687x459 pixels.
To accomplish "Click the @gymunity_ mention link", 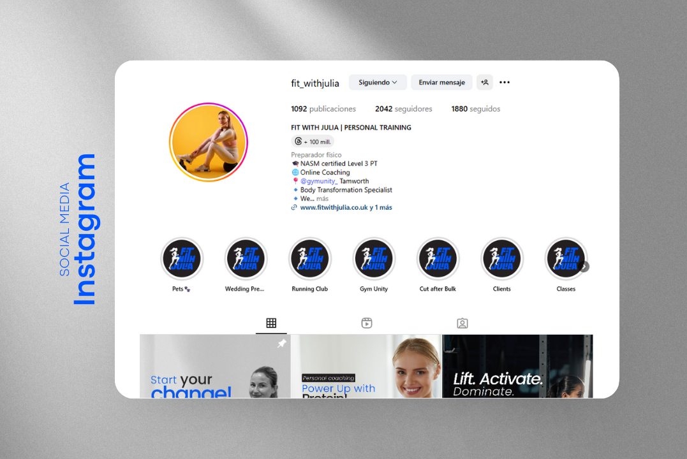I will [x=318, y=181].
